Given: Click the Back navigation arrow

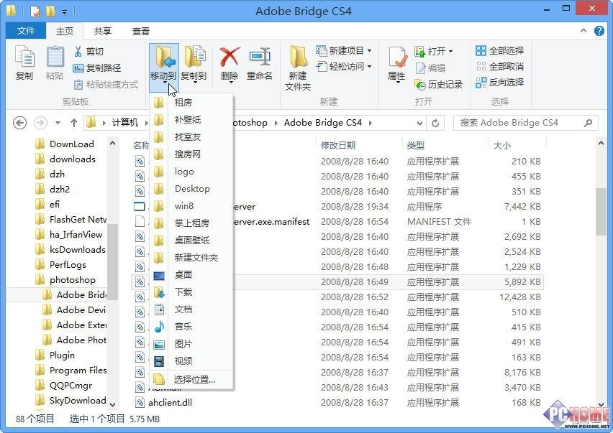Looking at the screenshot, I should [20, 123].
